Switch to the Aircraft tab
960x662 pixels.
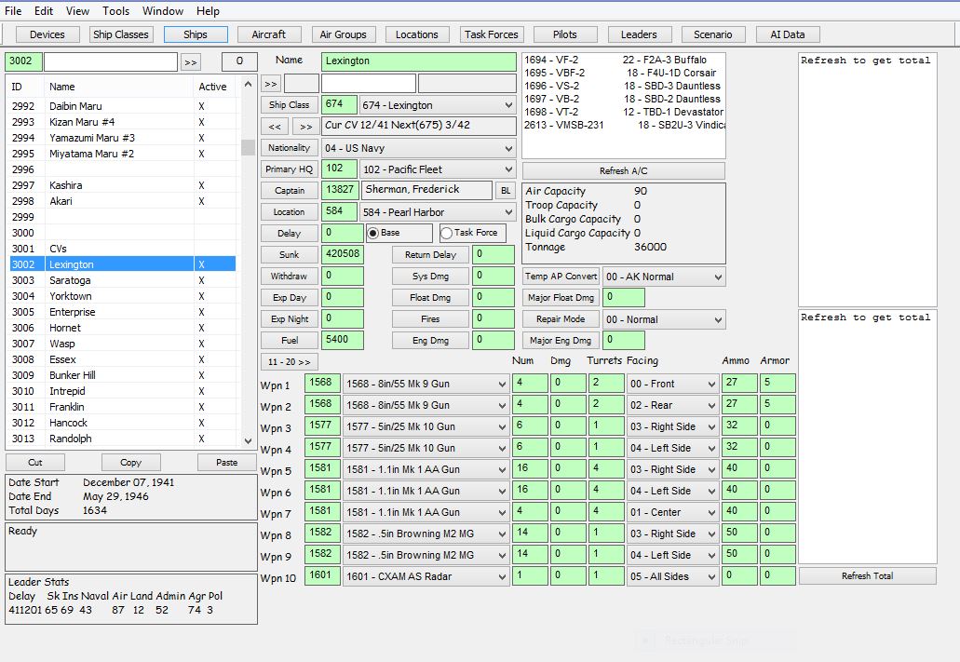(269, 34)
